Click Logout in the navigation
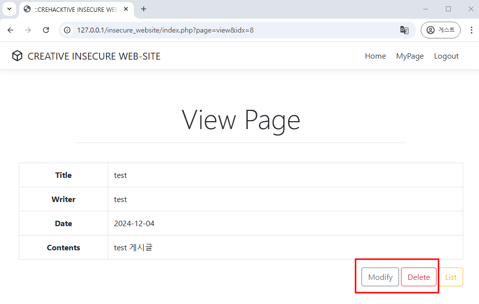Screen dimensions: 479x304 pyautogui.click(x=446, y=56)
